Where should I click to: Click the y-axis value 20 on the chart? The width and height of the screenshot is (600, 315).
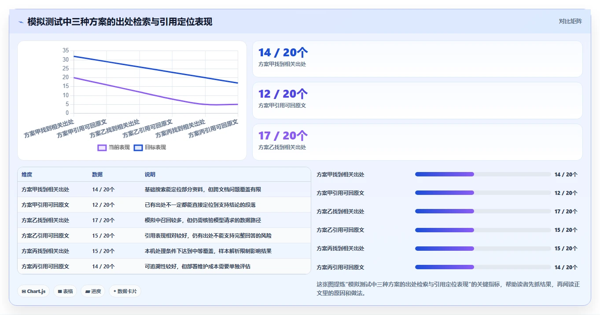[x=66, y=77]
